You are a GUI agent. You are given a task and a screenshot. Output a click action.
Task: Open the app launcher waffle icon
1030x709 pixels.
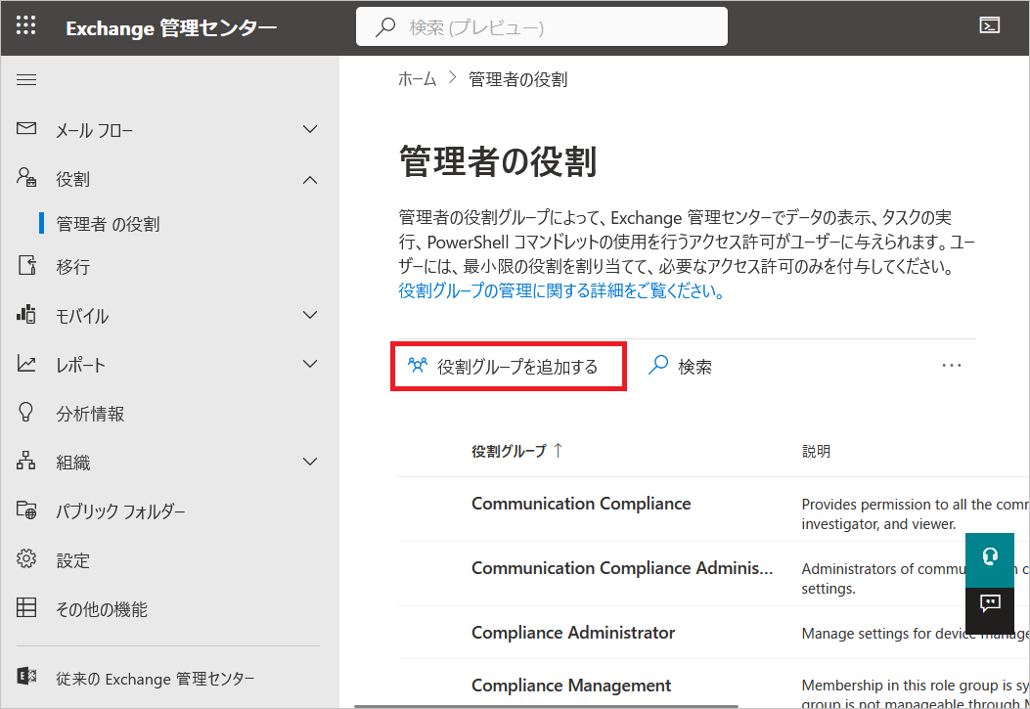[25, 25]
